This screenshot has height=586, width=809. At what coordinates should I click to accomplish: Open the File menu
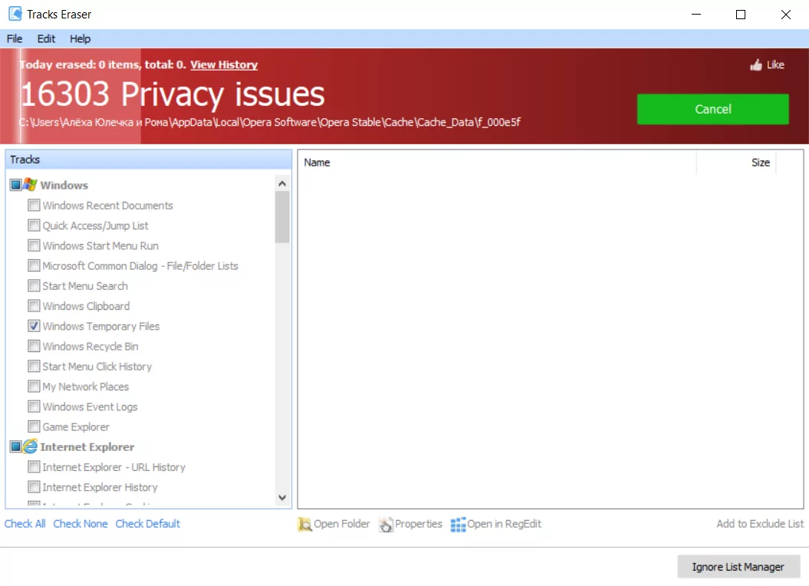[x=15, y=38]
